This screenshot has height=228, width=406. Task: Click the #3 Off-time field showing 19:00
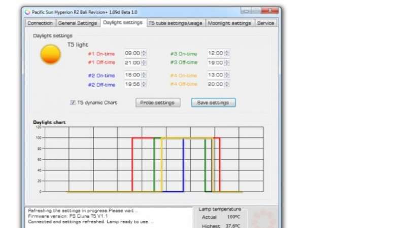(215, 63)
